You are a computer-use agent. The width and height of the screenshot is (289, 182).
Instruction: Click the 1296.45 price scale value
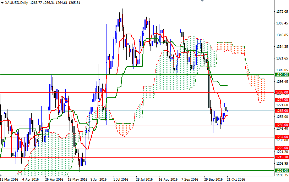(x=282, y=82)
